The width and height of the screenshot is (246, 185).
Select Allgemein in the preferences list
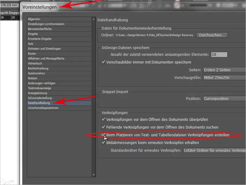click(59, 19)
